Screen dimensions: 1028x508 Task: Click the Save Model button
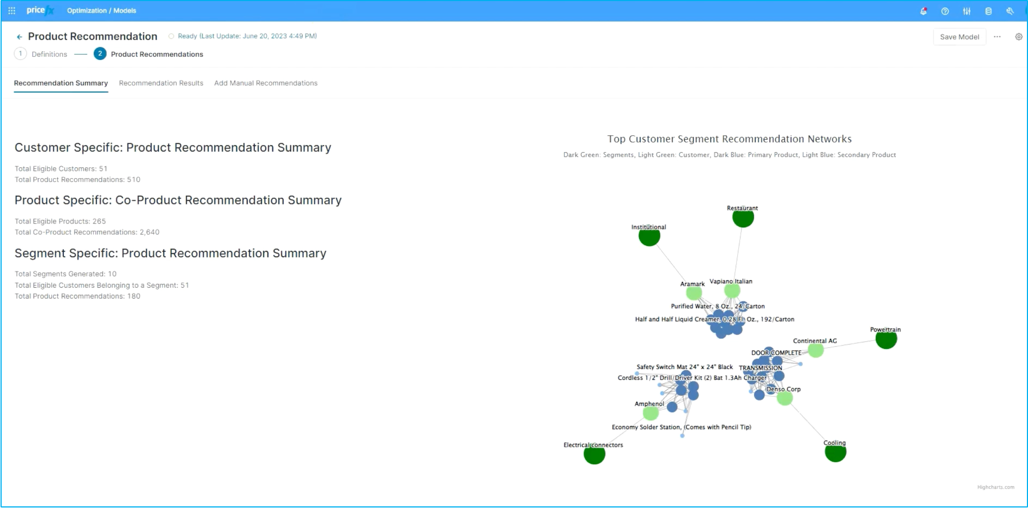point(959,37)
